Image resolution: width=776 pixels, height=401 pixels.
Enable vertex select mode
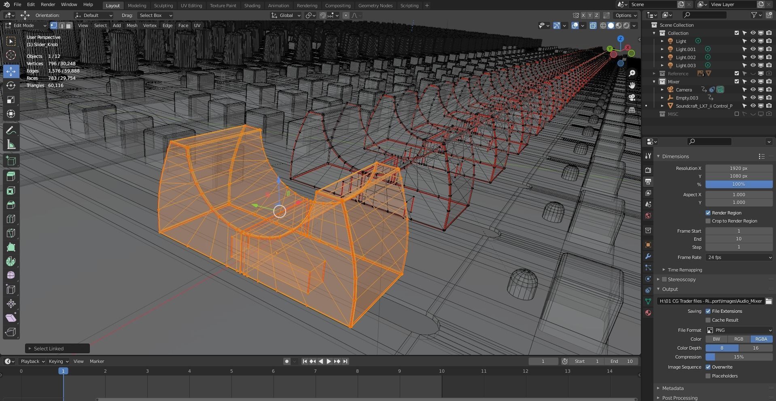click(54, 25)
